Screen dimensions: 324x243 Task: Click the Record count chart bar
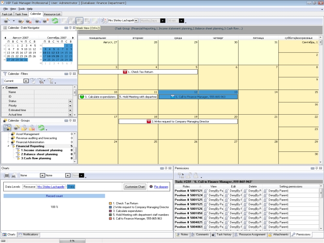[x=54, y=196]
